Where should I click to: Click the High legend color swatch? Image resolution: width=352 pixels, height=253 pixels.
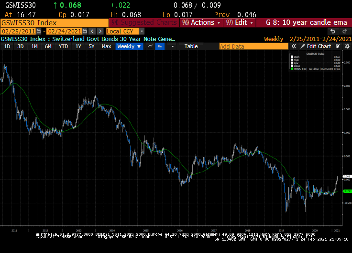pyautogui.click(x=292, y=60)
